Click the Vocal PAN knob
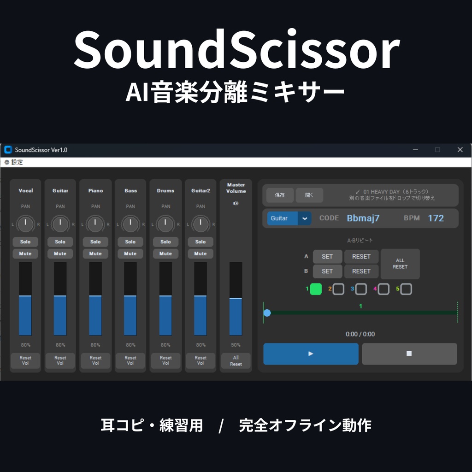This screenshot has width=472, height=472. pyautogui.click(x=25, y=224)
